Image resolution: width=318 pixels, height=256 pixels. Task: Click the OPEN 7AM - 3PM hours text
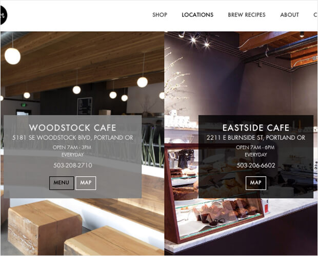click(72, 147)
